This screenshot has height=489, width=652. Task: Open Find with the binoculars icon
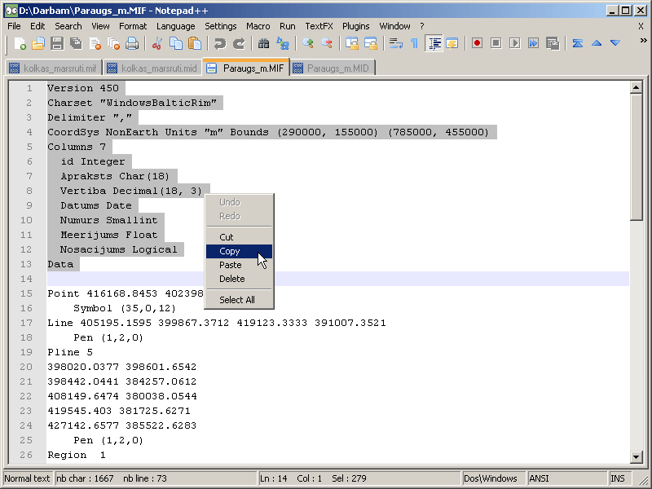click(x=263, y=43)
